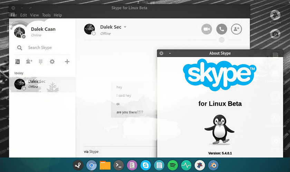Open vokoscreen desktop shortcut
Screen dimensions: 290x172
click(x=275, y=36)
